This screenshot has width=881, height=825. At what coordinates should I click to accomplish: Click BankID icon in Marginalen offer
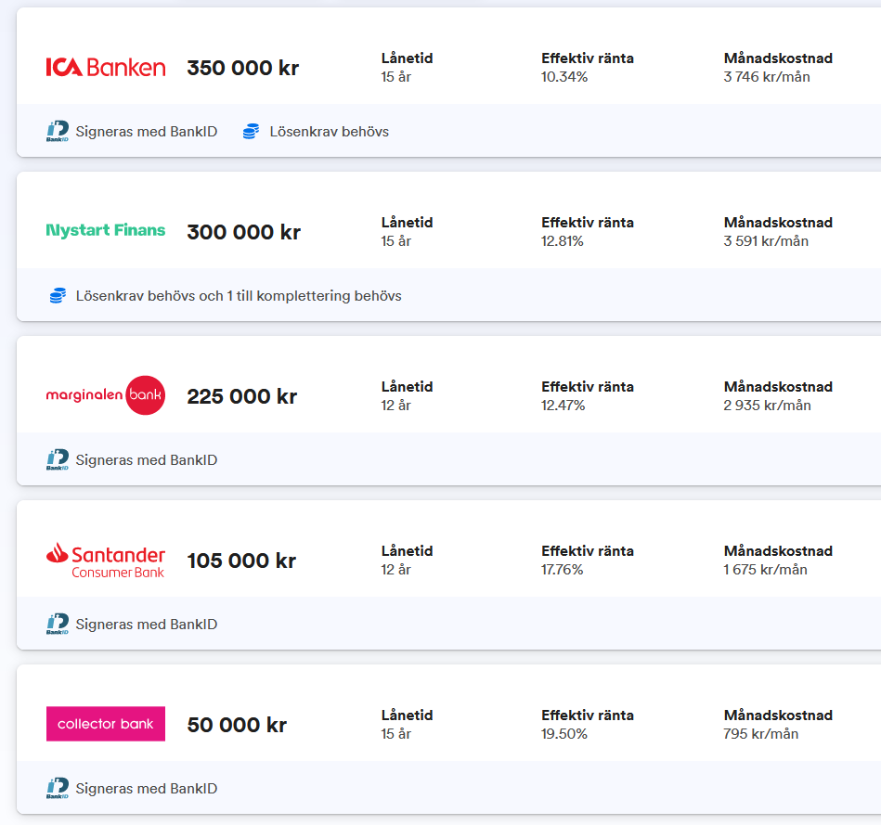tap(58, 460)
